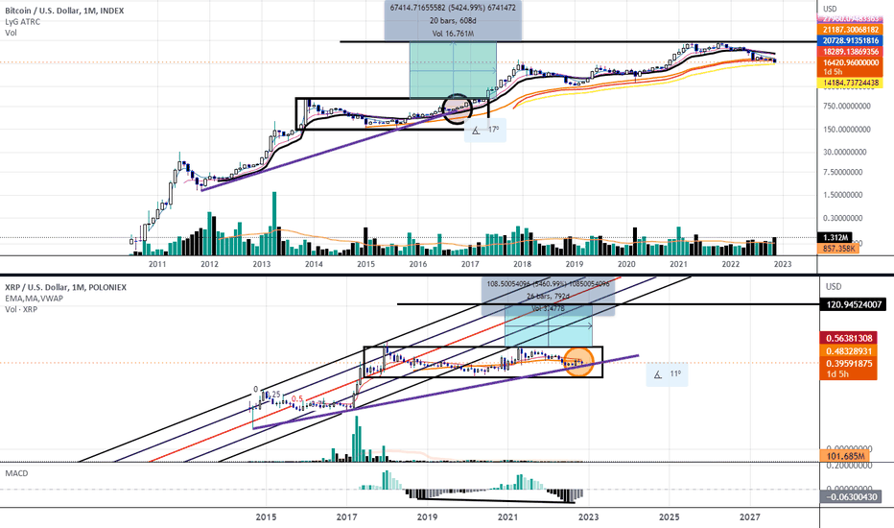This screenshot has height=528, width=894.
Task: Click the 2019 year on XRP time axis
Action: (427, 516)
